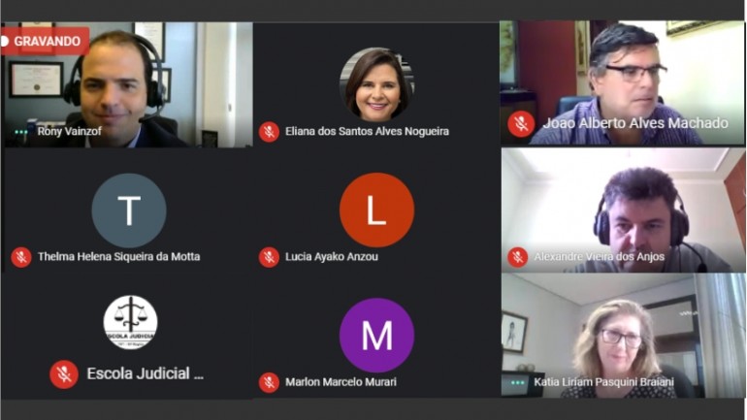
Task: Click muted microphone icon for Thelma Helena Siqueira
Action: point(21,257)
